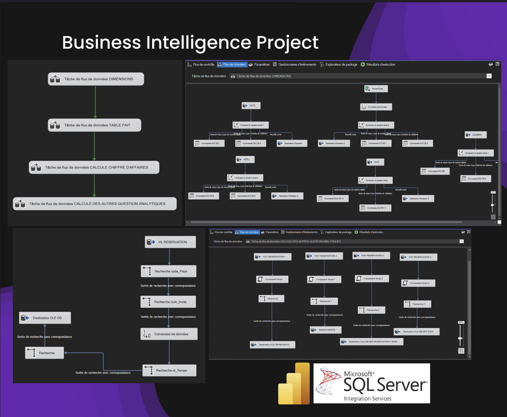Expand the CALCULE DES AUTRES QUESTION ANALYTIQUES dropdown

pyautogui.click(x=462, y=241)
